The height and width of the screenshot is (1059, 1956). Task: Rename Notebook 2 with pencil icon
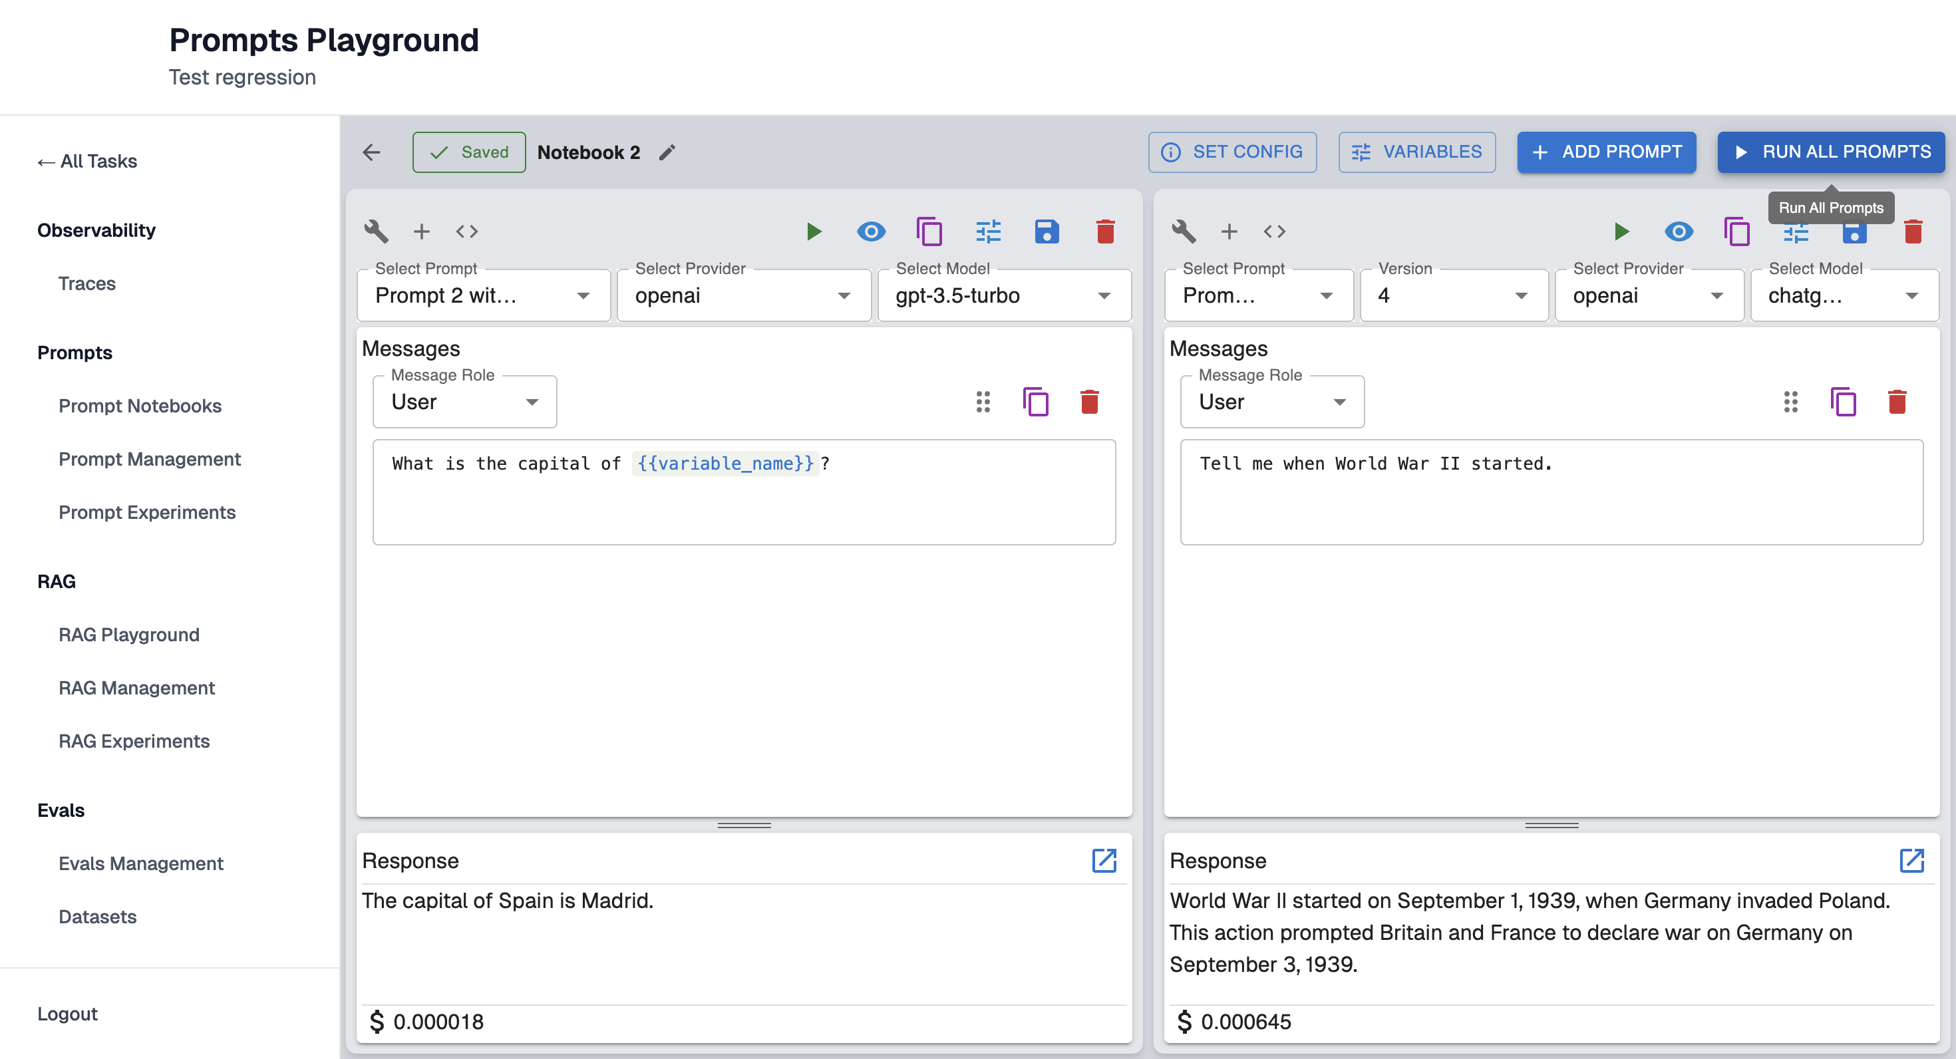point(667,152)
